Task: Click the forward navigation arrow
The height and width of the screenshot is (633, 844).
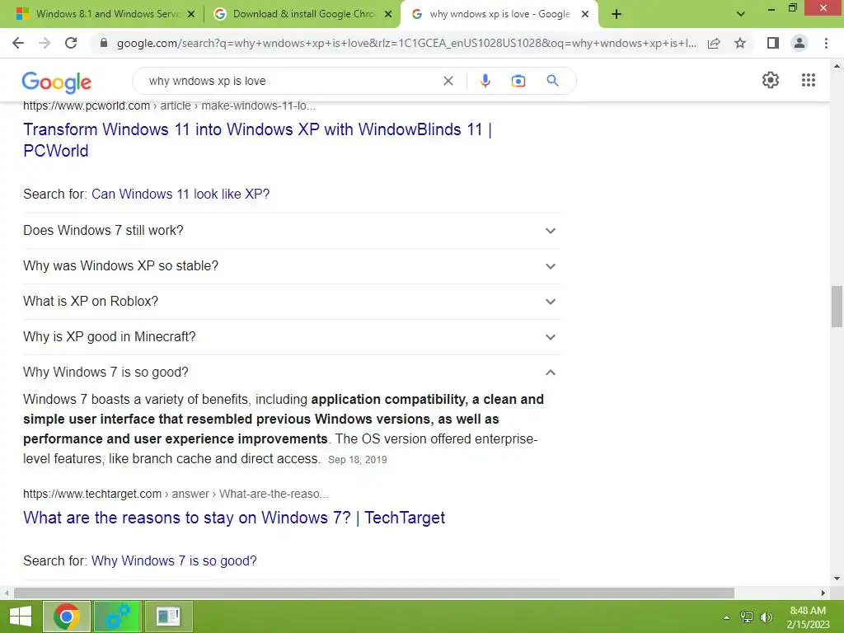Action: click(x=45, y=43)
